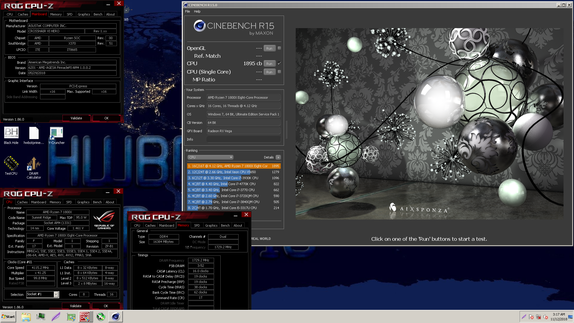This screenshot has height=323, width=574.
Task: Open the About tab in Memory CPU-Z window
Action: click(238, 226)
